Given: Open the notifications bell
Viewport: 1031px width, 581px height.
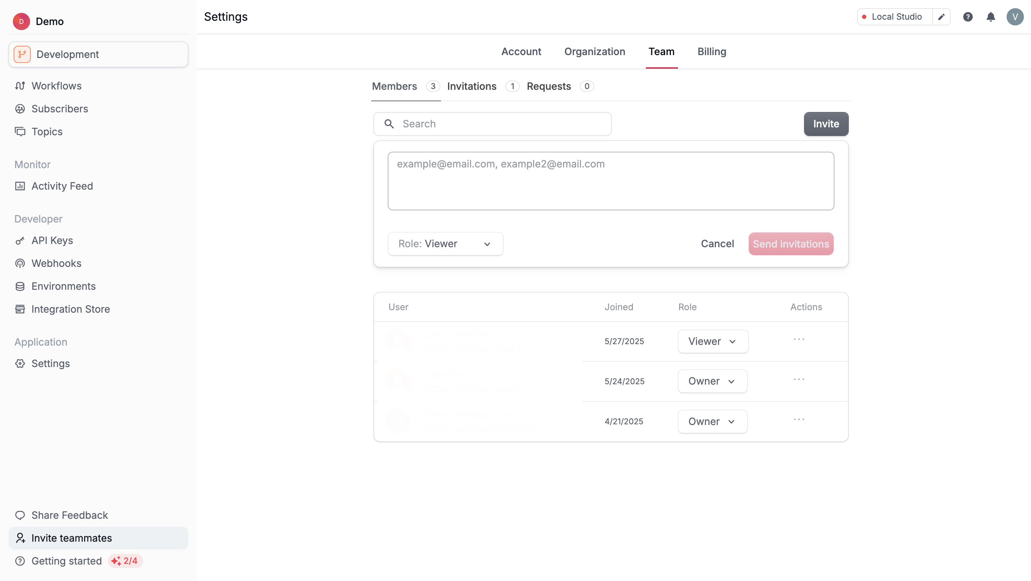Looking at the screenshot, I should coord(991,17).
